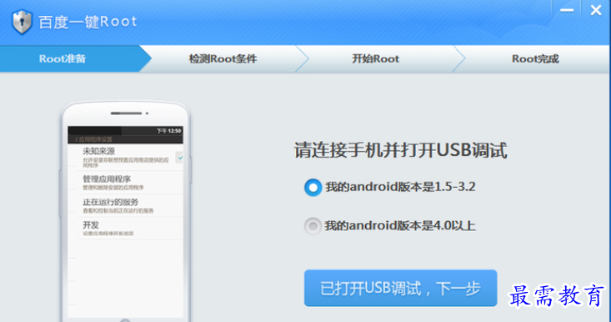Open the Root完成 step tab
The image size is (611, 322).
click(x=535, y=59)
